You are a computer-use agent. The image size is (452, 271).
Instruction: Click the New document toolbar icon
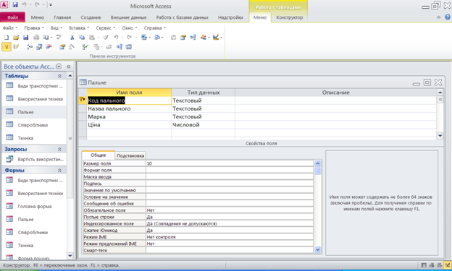click(7, 37)
